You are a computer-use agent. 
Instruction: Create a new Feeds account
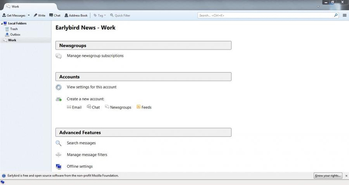click(147, 107)
